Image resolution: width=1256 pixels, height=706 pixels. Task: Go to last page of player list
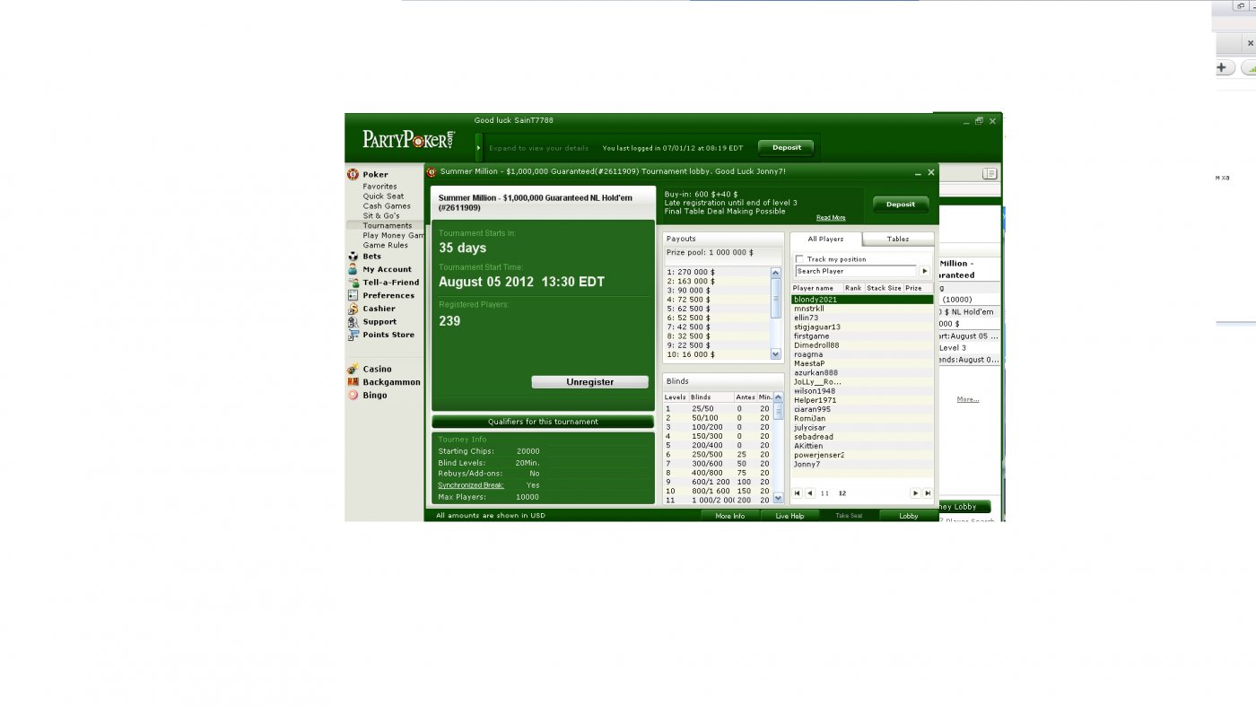[x=928, y=493]
